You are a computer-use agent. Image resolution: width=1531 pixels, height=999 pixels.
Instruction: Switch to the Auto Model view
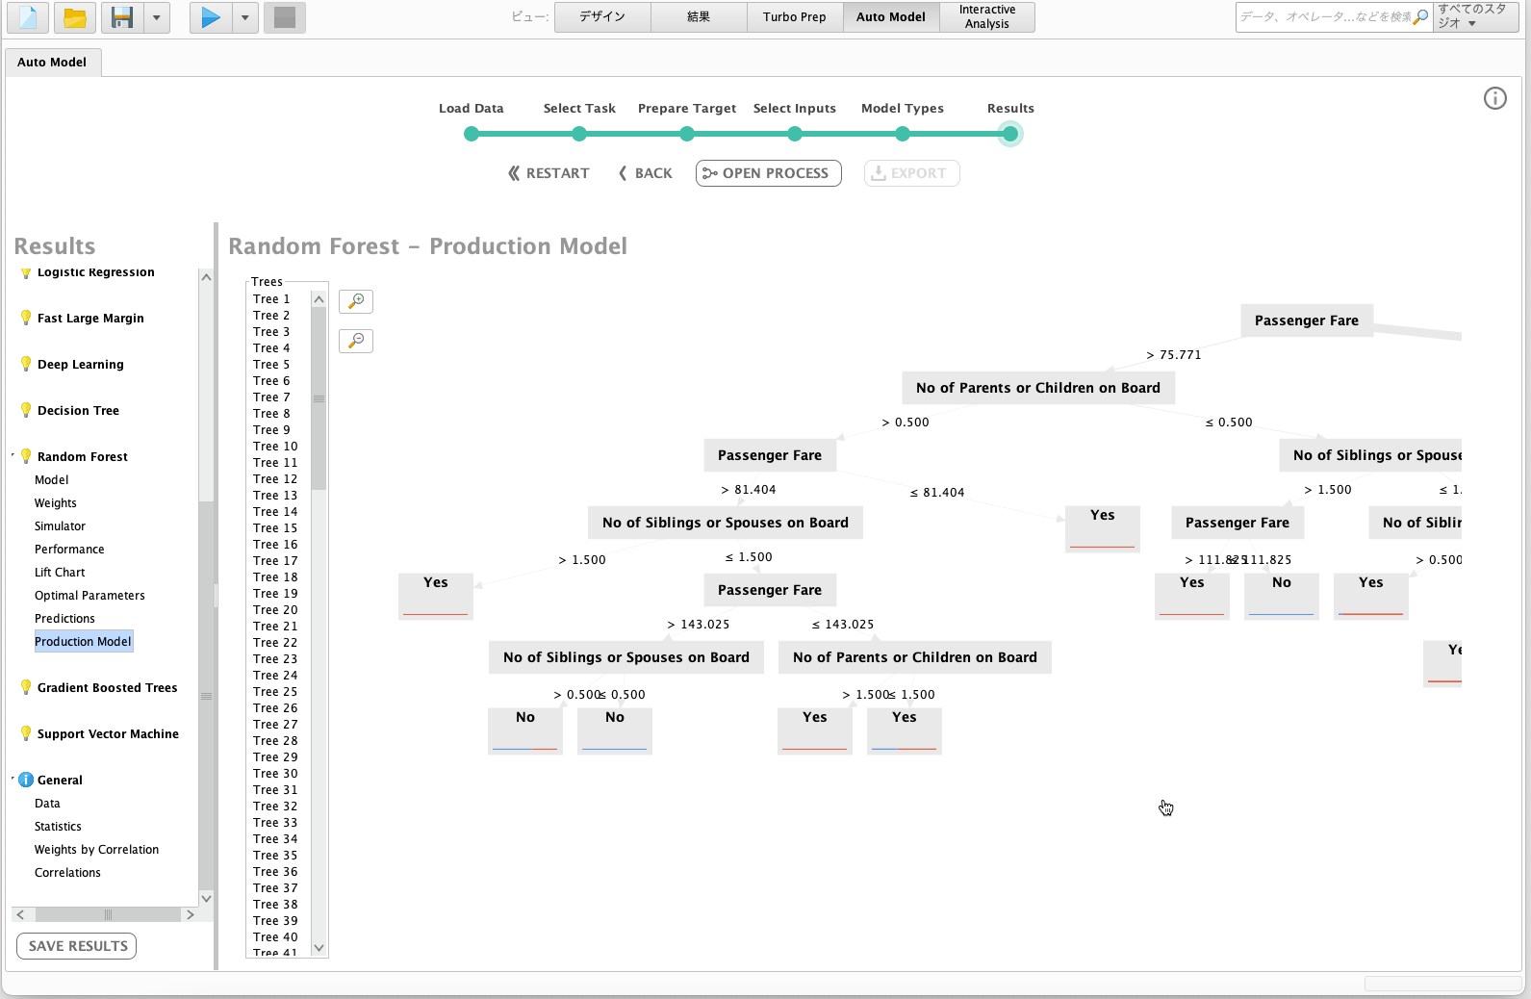pos(891,16)
